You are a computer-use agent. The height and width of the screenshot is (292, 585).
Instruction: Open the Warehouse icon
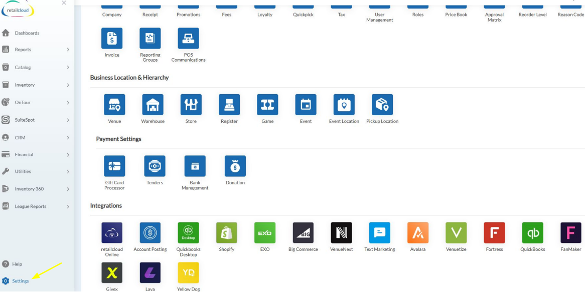[x=153, y=105]
